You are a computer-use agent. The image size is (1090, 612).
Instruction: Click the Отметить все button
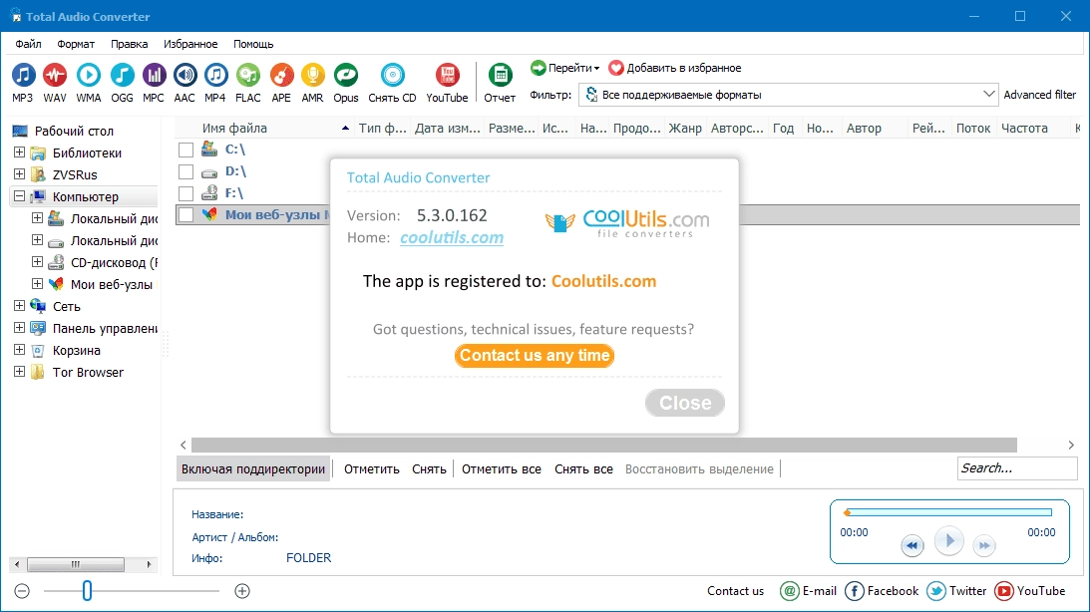coord(502,468)
